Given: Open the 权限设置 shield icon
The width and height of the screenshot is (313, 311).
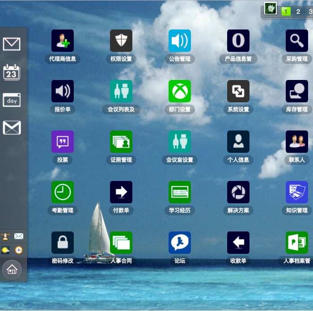Looking at the screenshot, I should 121,41.
